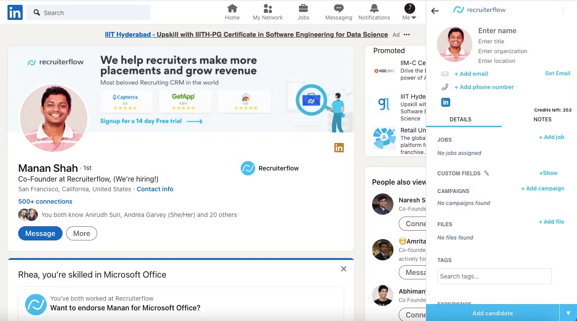Open the ad options ellipsis
The height and width of the screenshot is (321, 577).
[407, 35]
